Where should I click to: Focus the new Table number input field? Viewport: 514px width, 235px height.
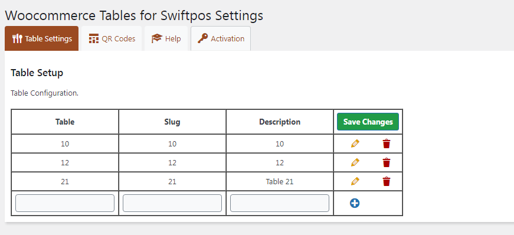(x=65, y=203)
